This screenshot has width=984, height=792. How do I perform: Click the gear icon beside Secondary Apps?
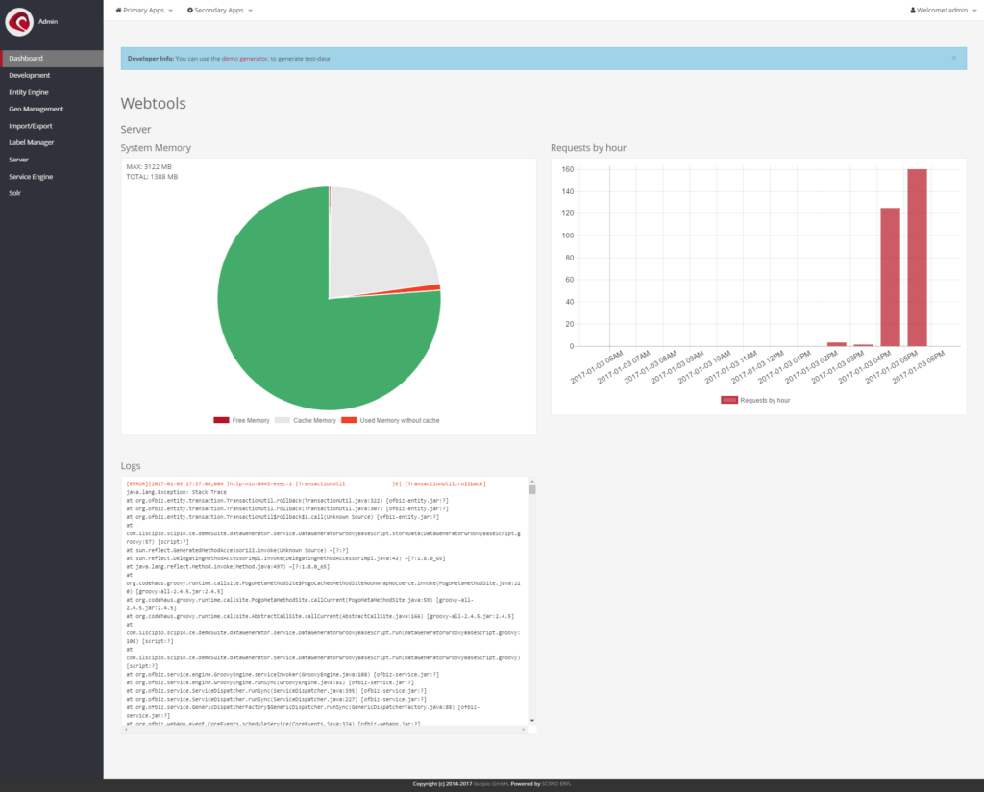click(x=190, y=10)
